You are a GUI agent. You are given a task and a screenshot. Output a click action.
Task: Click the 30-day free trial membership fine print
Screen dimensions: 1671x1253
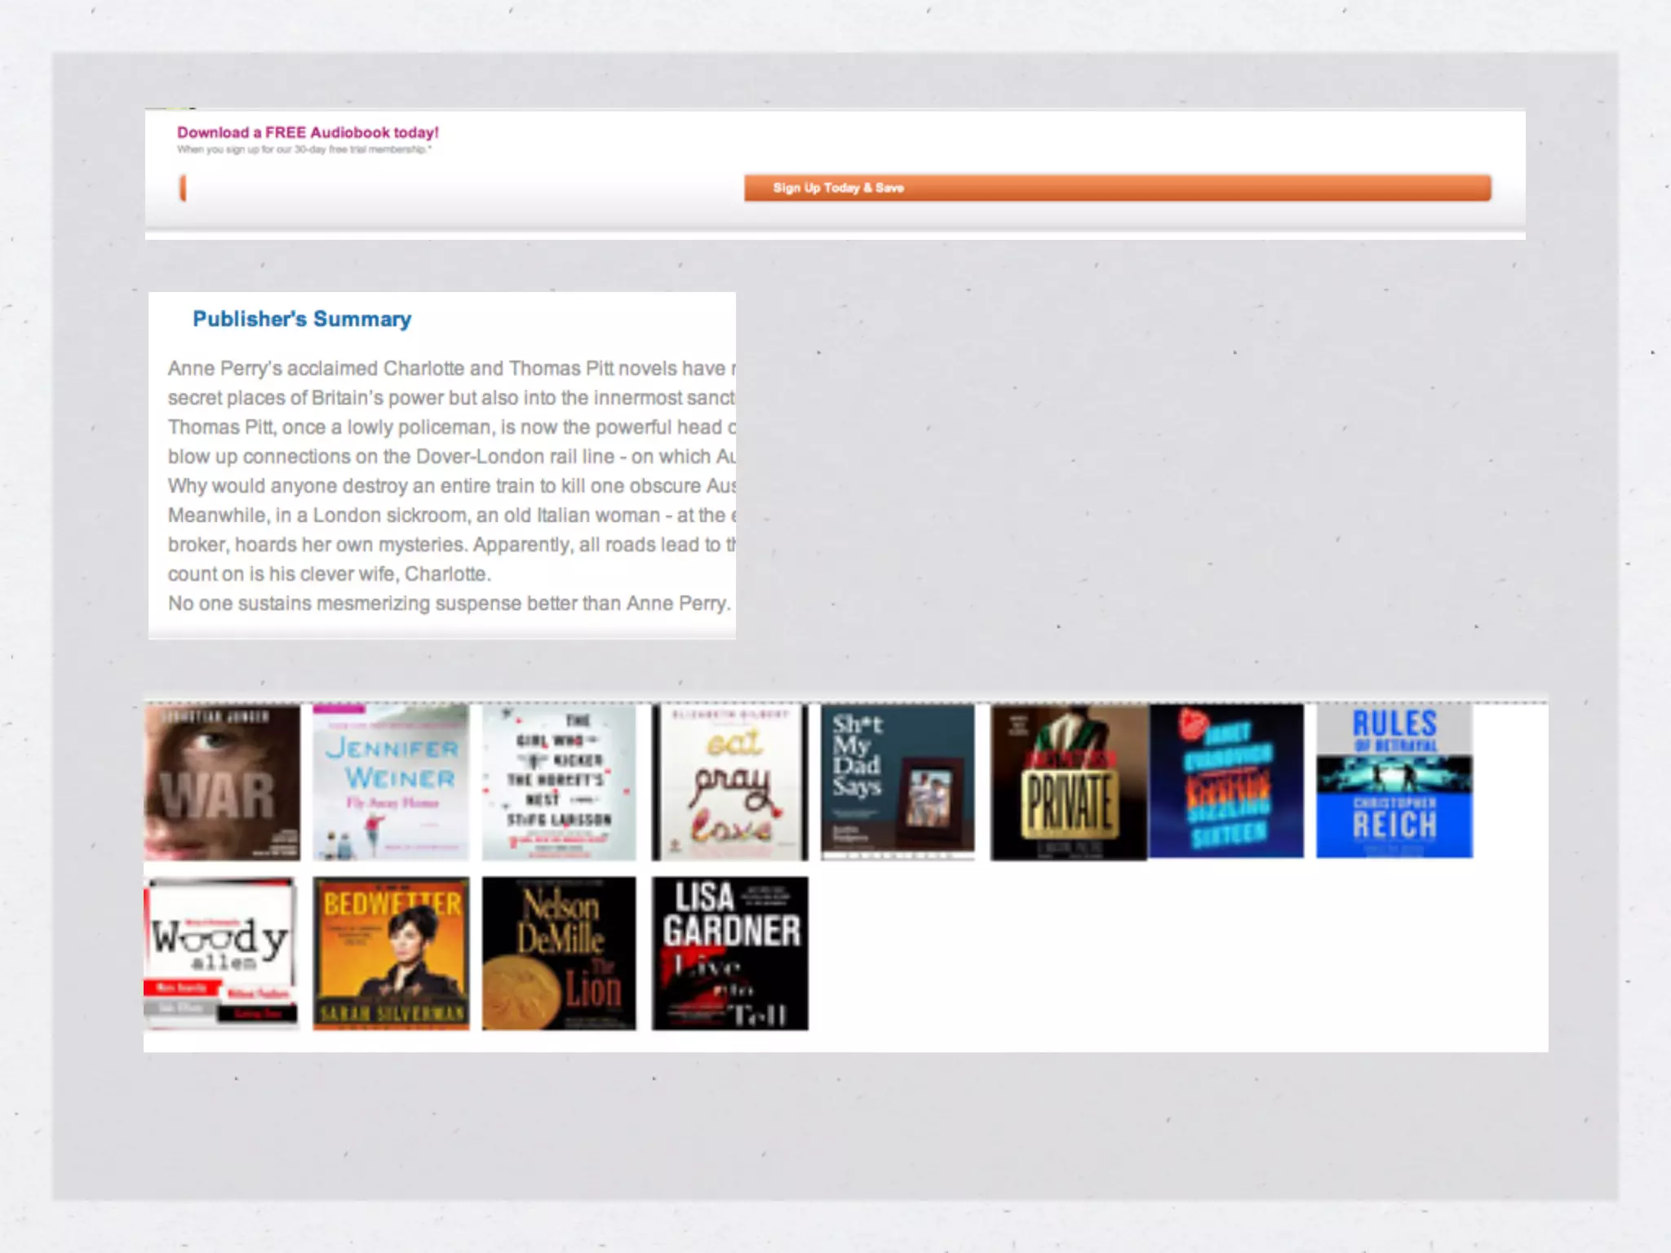(x=304, y=150)
